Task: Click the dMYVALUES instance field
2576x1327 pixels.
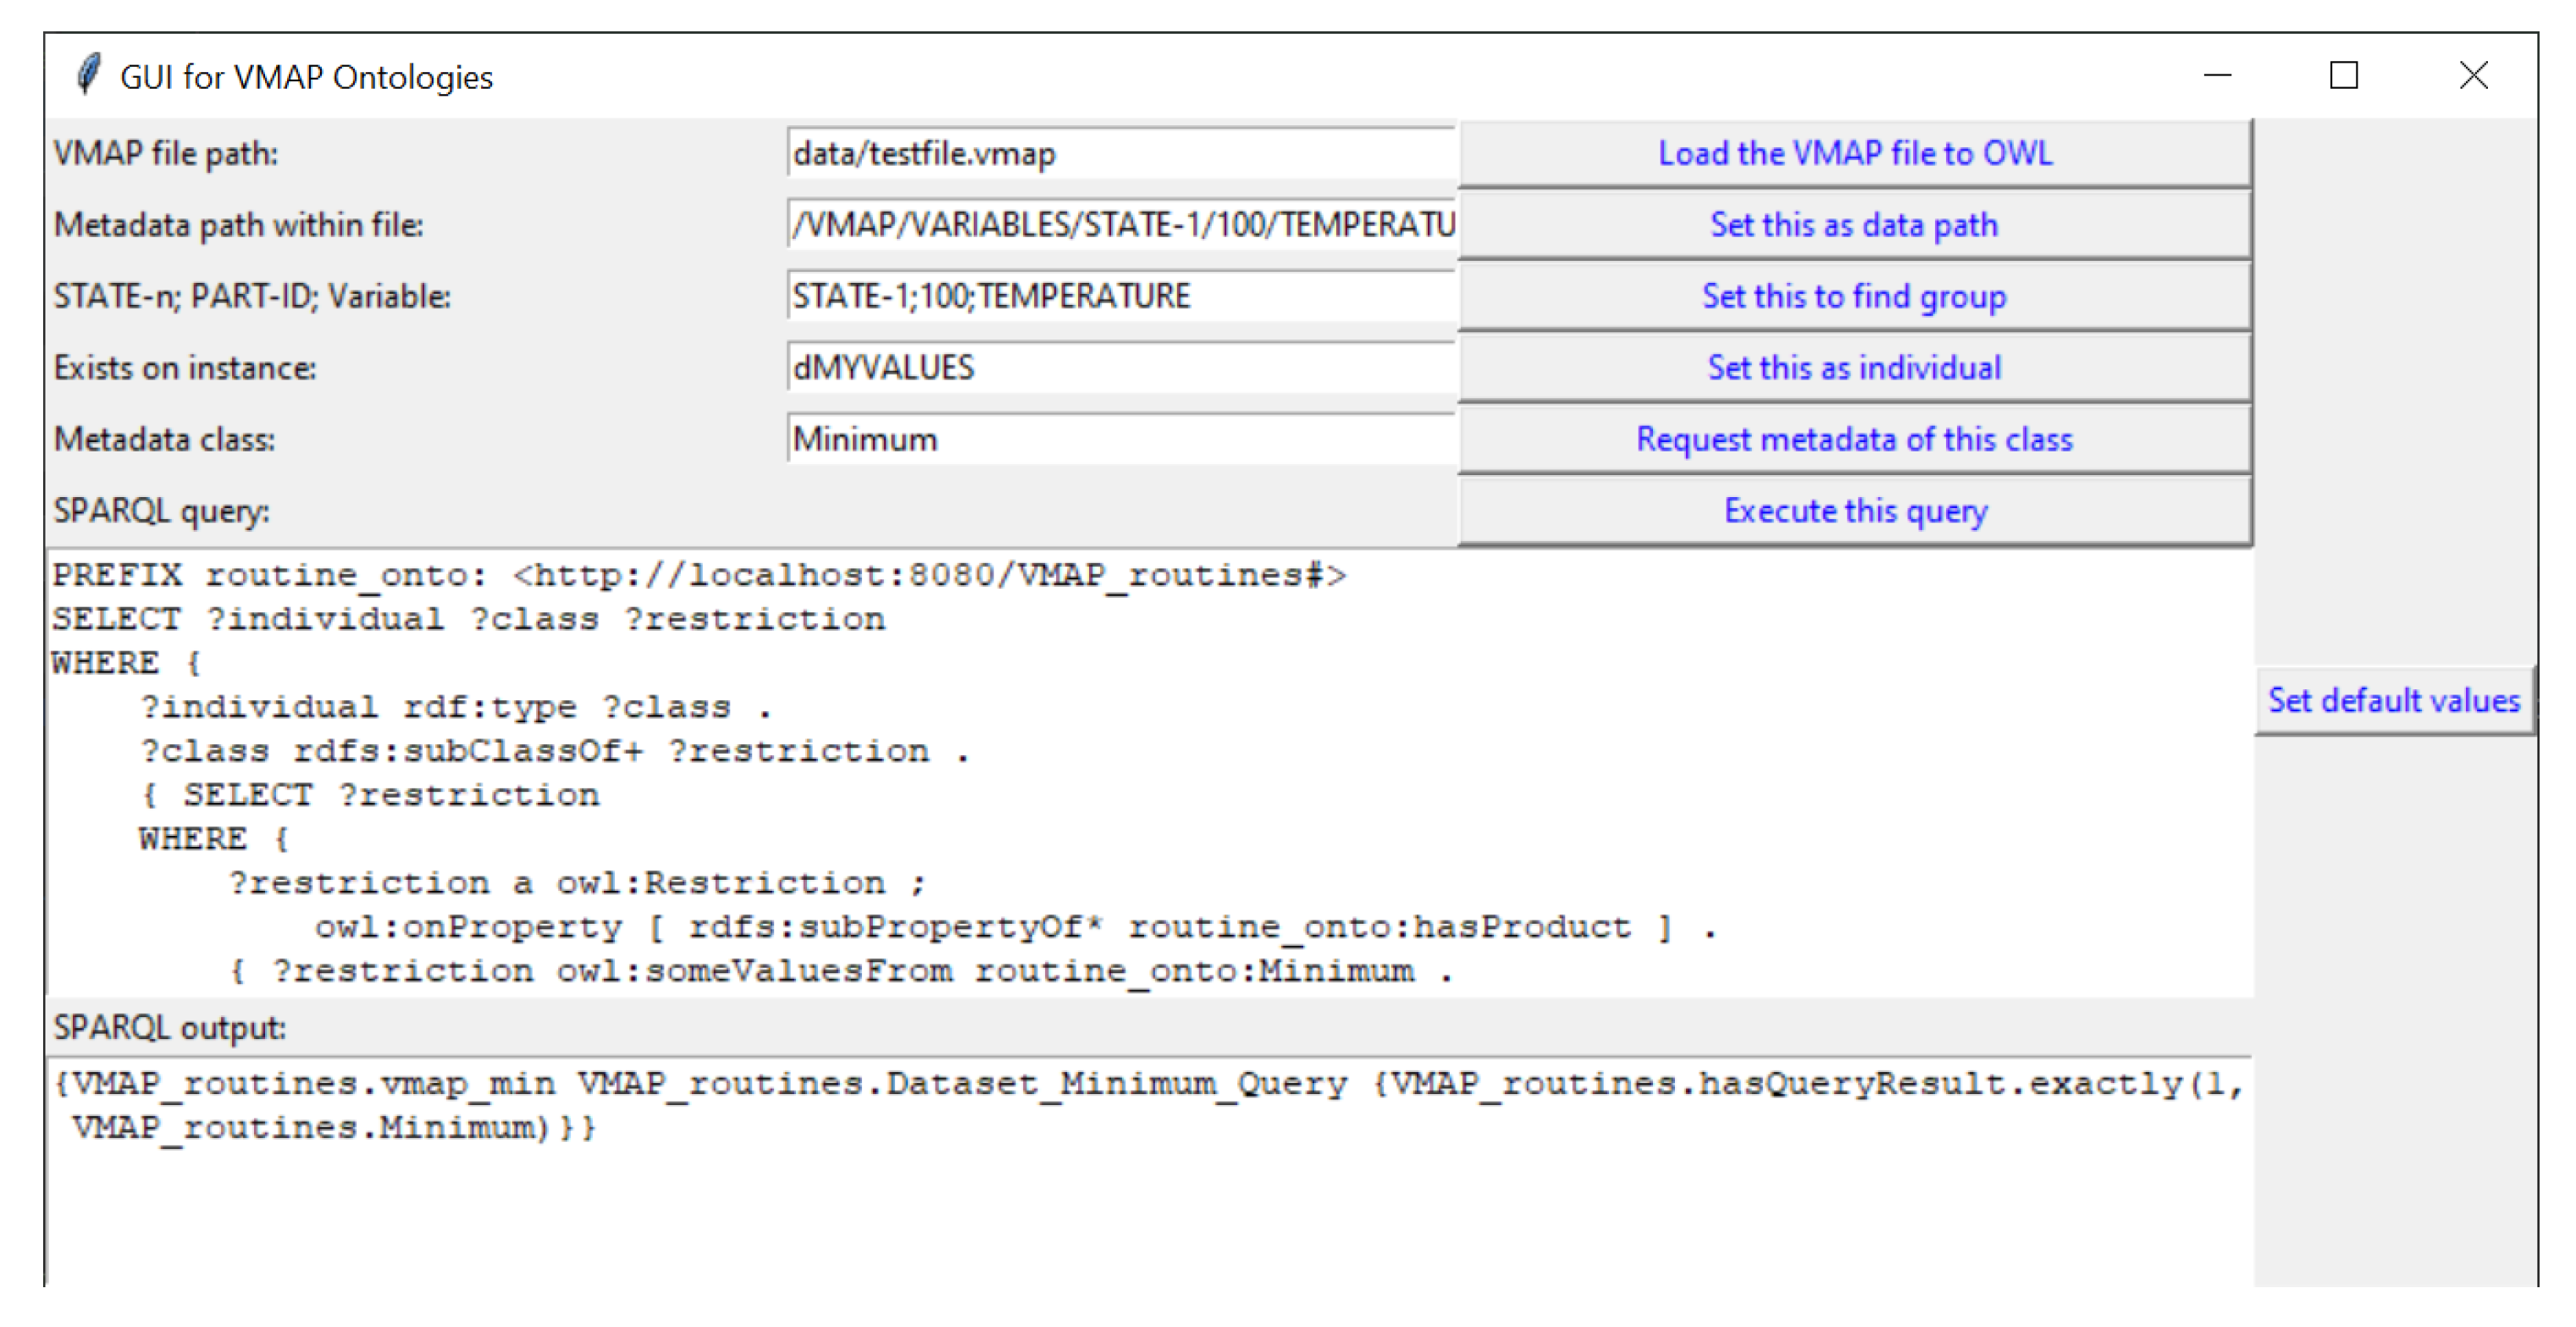Action: [x=1120, y=368]
